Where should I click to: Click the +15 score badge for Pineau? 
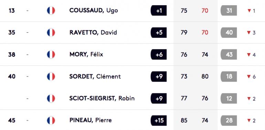coord(159,120)
